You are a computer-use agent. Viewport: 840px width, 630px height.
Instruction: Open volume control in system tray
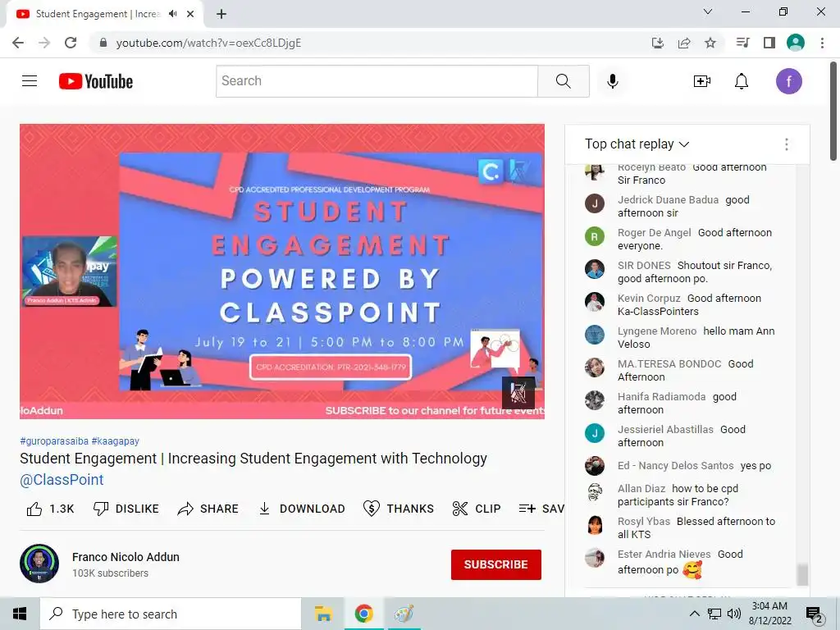(734, 614)
